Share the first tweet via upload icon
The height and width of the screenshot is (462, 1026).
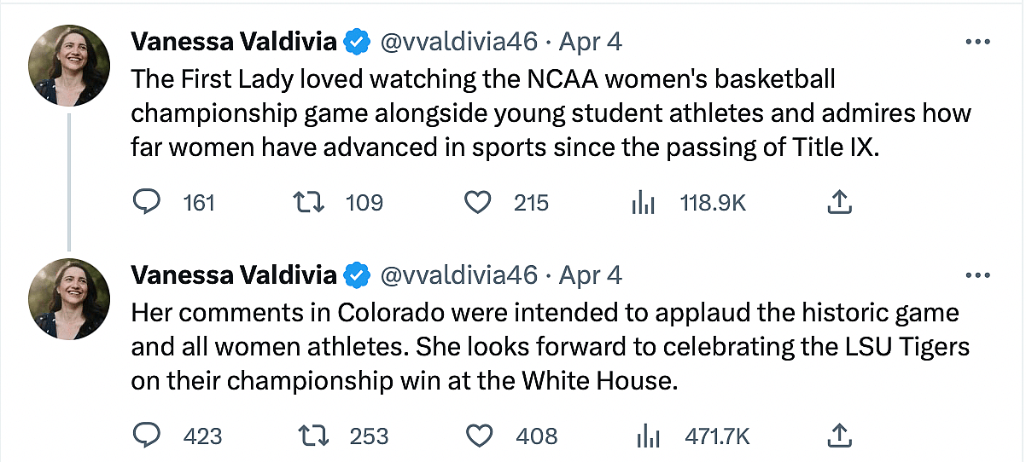[x=839, y=202]
